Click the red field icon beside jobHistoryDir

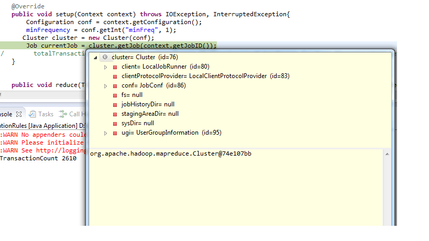115,105
